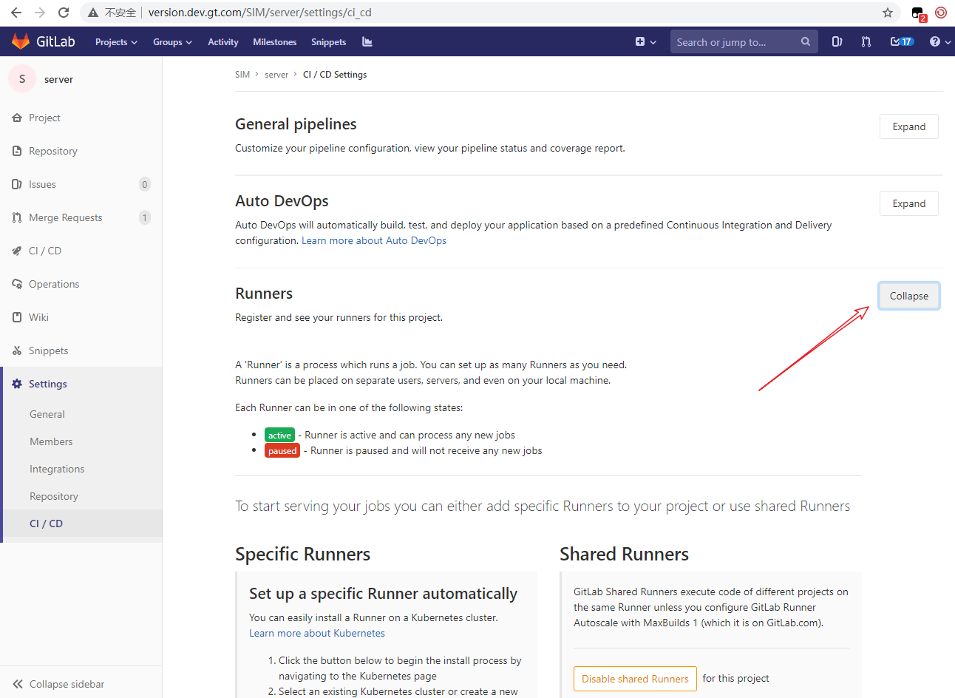Click the not secure warning icon
The height and width of the screenshot is (698, 955).
[x=93, y=13]
